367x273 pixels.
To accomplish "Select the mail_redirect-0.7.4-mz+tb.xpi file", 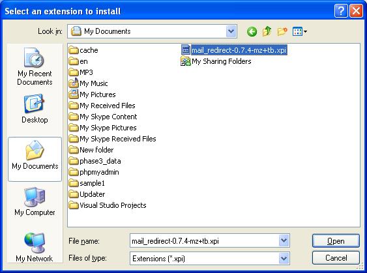I will [234, 50].
